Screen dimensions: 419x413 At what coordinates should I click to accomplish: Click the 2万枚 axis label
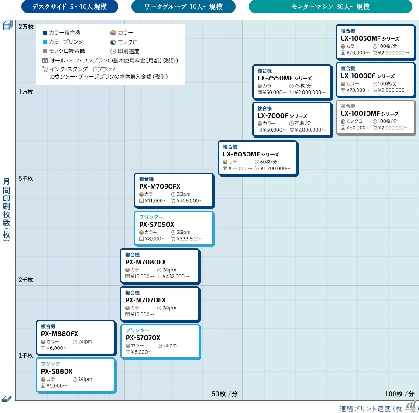pos(26,27)
